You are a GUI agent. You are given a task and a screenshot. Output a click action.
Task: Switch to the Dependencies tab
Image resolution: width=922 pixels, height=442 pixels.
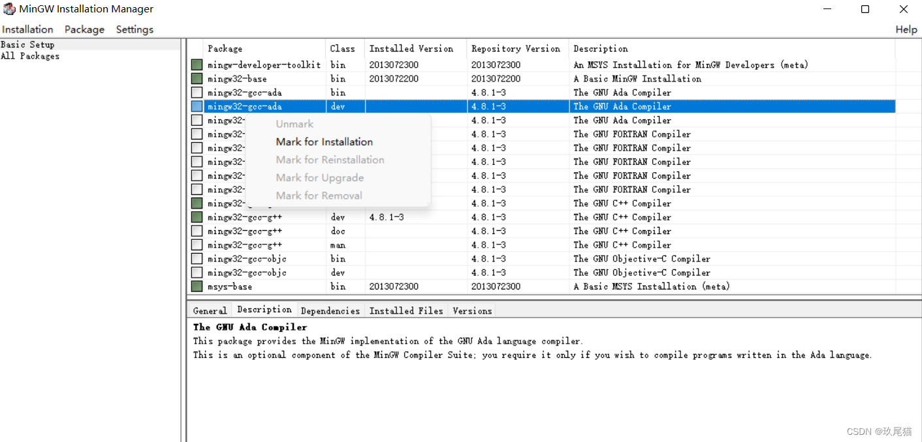330,310
